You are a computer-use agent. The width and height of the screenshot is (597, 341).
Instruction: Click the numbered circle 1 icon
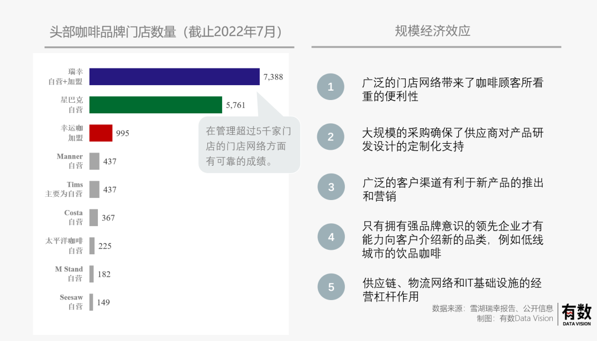[331, 87]
